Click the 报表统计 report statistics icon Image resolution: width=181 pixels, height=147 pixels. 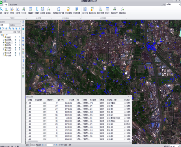(x=107, y=9)
